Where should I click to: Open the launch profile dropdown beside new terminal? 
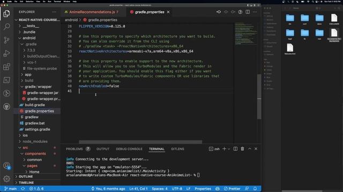point(229,149)
